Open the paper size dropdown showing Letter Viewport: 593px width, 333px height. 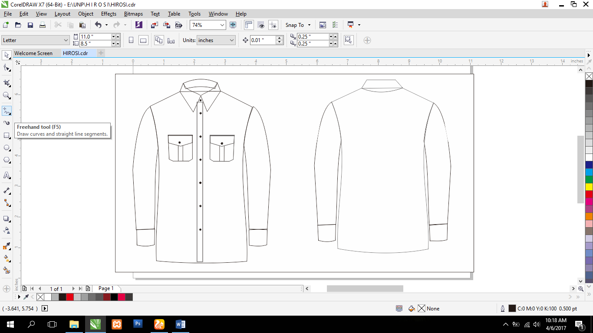35,40
